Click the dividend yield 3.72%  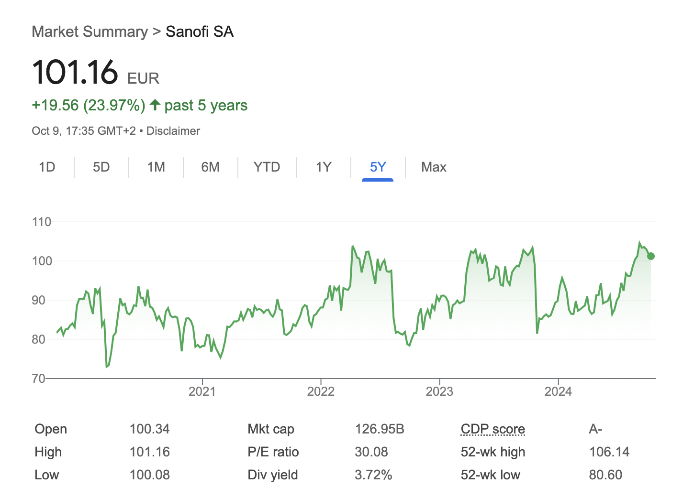coord(373,475)
